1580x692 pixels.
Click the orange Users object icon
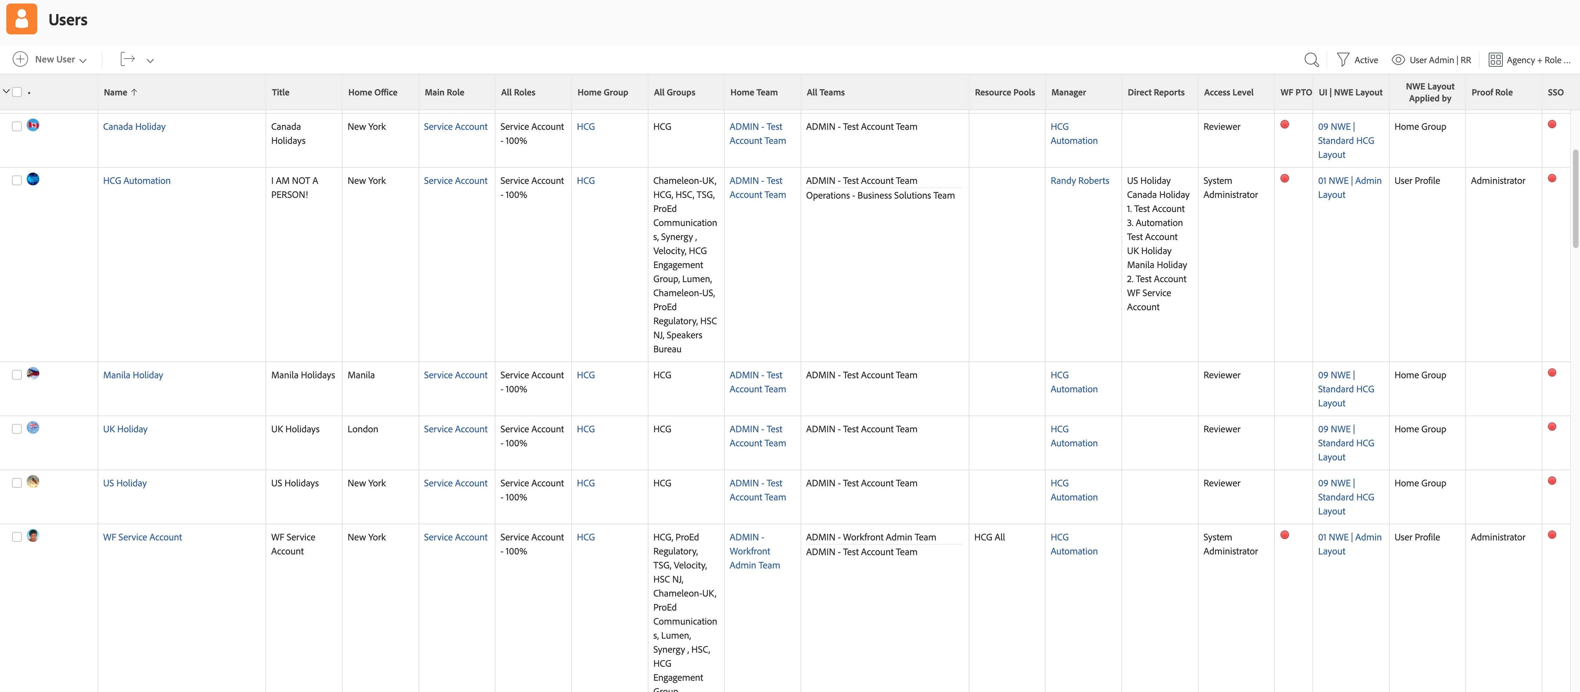tap(21, 19)
